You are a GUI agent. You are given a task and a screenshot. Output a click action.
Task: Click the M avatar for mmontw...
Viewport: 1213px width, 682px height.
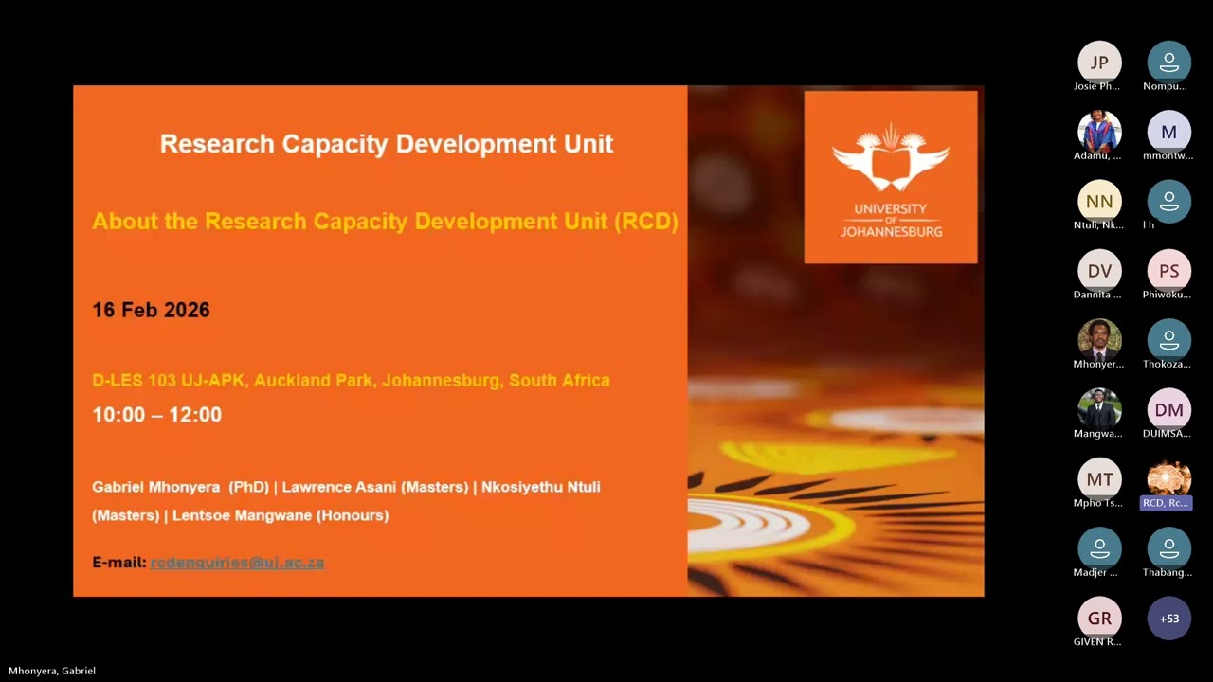pos(1169,132)
